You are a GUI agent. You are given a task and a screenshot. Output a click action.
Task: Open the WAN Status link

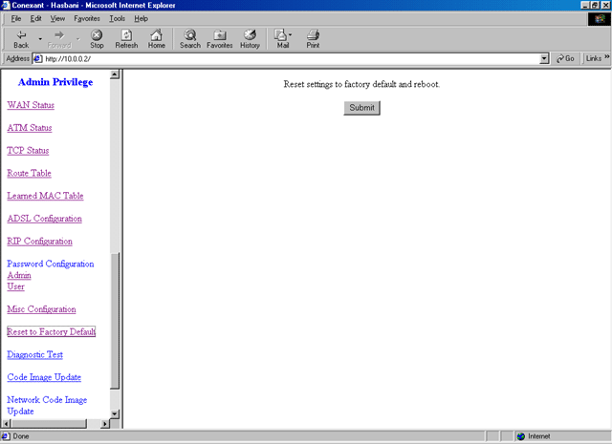click(x=31, y=105)
